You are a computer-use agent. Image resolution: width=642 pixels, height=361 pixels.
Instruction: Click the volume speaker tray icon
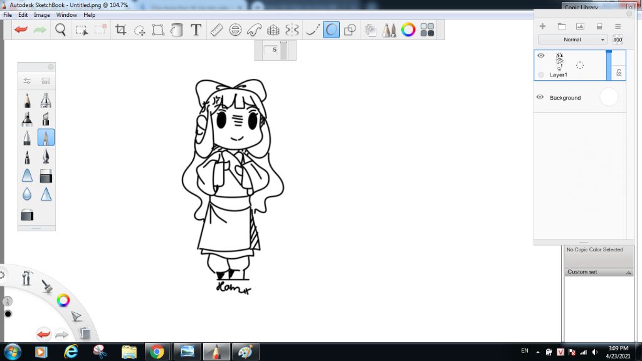[595, 352]
